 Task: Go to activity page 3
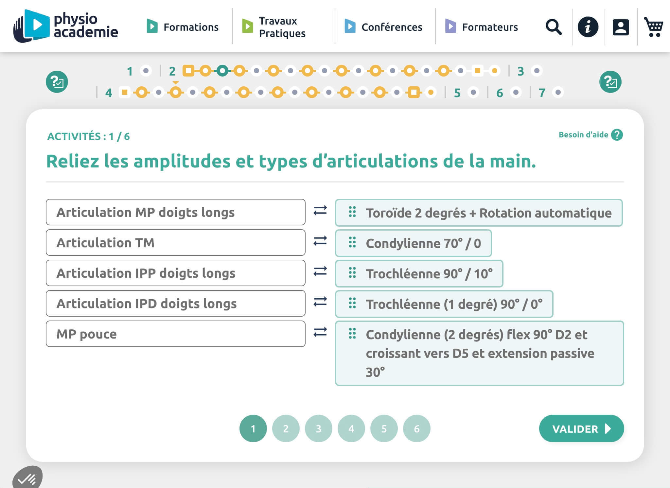click(319, 428)
